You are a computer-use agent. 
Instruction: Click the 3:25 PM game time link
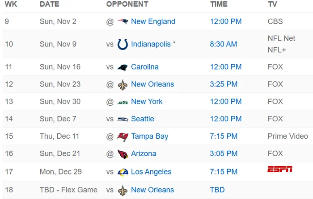pyautogui.click(x=224, y=84)
